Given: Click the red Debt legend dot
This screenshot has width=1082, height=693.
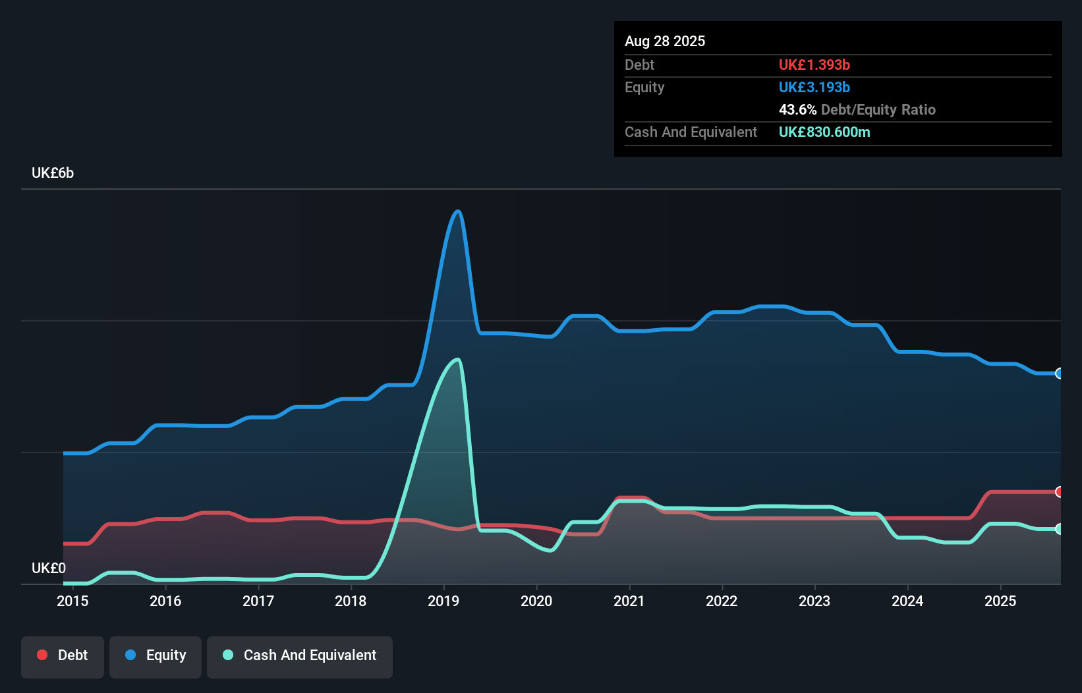Looking at the screenshot, I should [41, 655].
